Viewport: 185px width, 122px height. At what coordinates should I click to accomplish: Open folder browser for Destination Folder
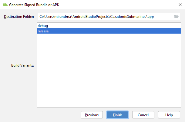(x=177, y=17)
